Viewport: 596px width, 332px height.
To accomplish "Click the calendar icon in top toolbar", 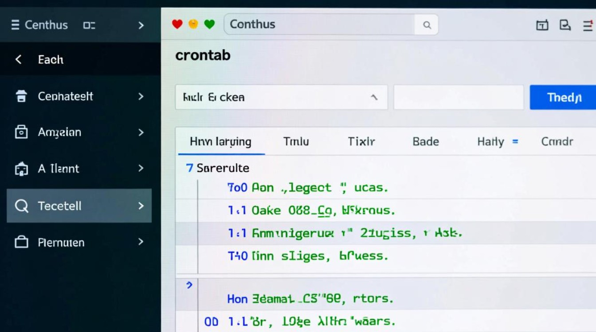I will coord(542,25).
